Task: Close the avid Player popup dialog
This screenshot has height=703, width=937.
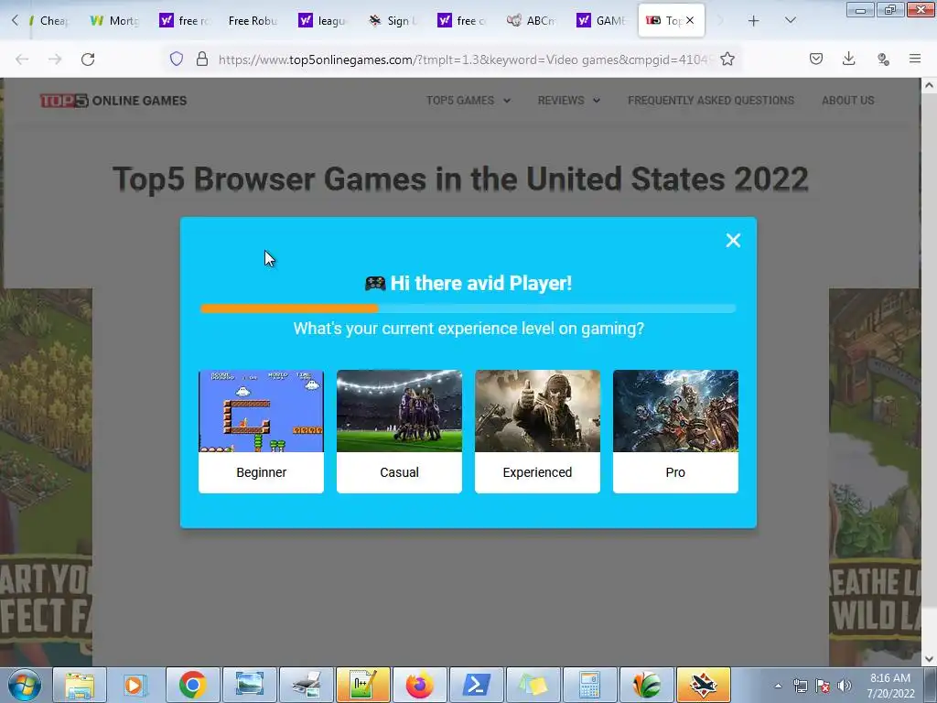Action: (x=733, y=241)
